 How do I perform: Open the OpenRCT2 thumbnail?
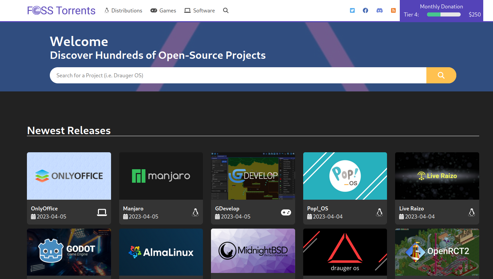(x=437, y=252)
